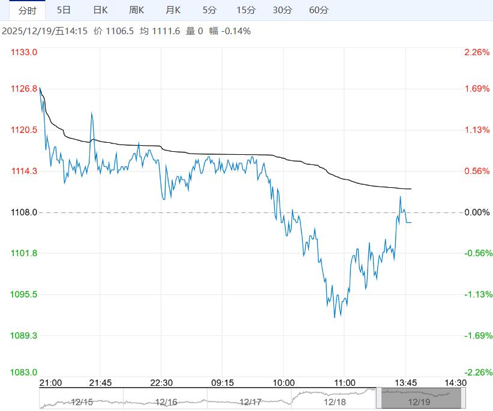Switch to the 月K monthly chart
Viewport: 493px width, 411px height.
click(173, 10)
